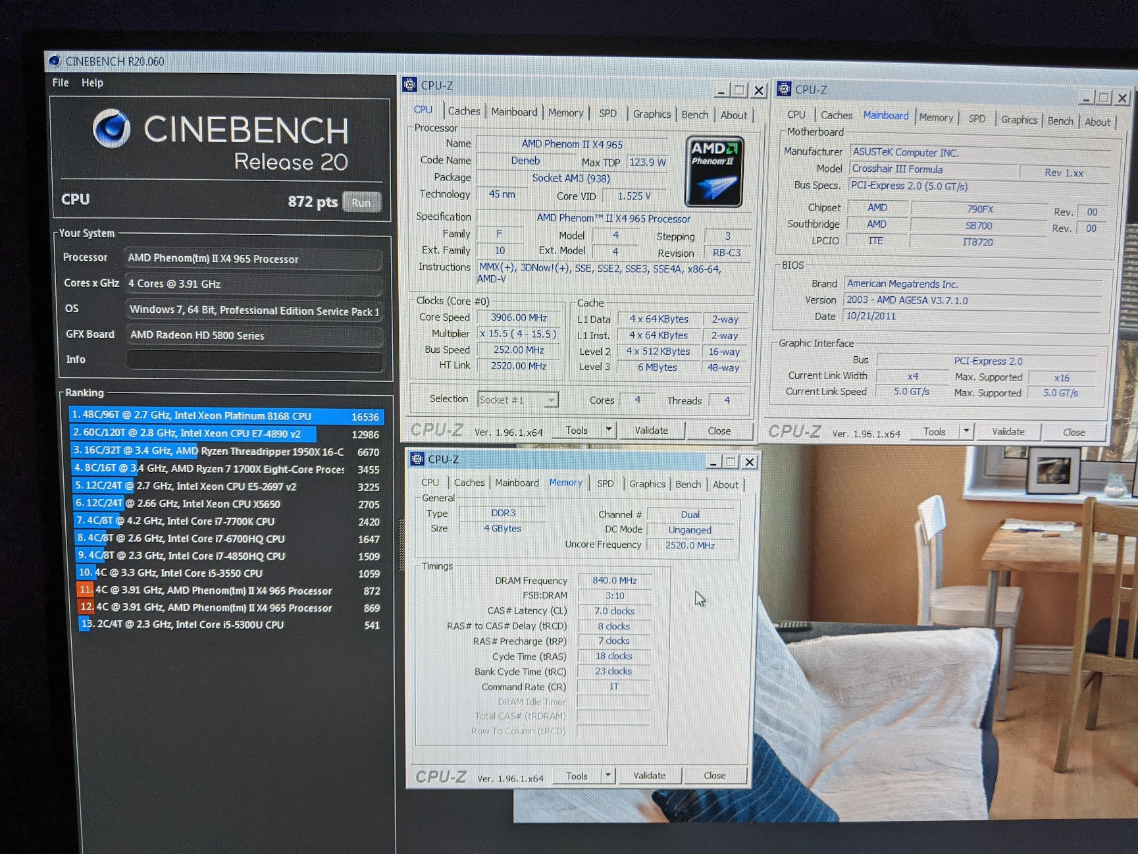Click CPU-Z icon in Memory window title bar
The height and width of the screenshot is (854, 1138).
point(417,459)
